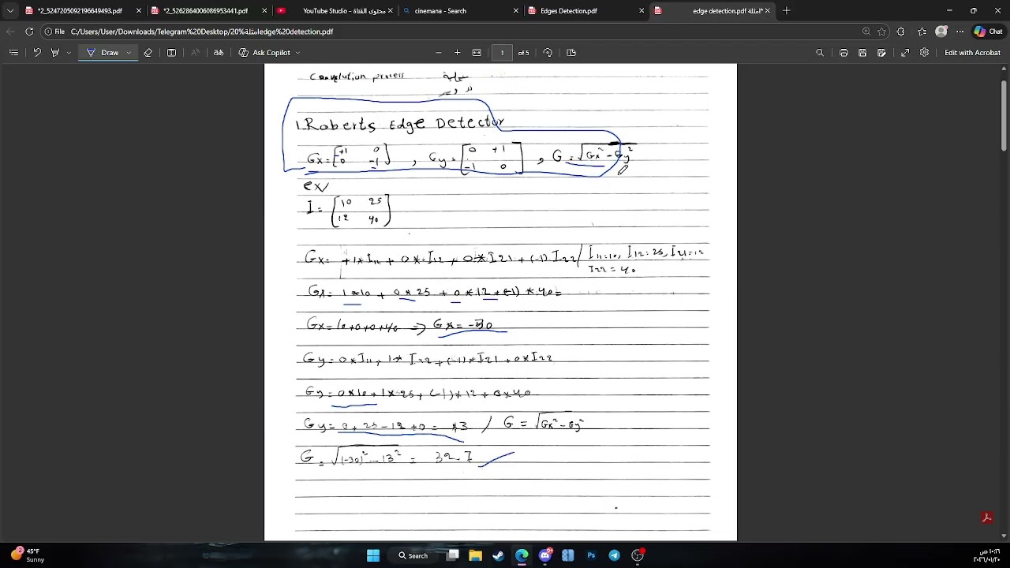Screen dimensions: 1010x568
Task: Click the Rotate page icon
Action: [548, 53]
